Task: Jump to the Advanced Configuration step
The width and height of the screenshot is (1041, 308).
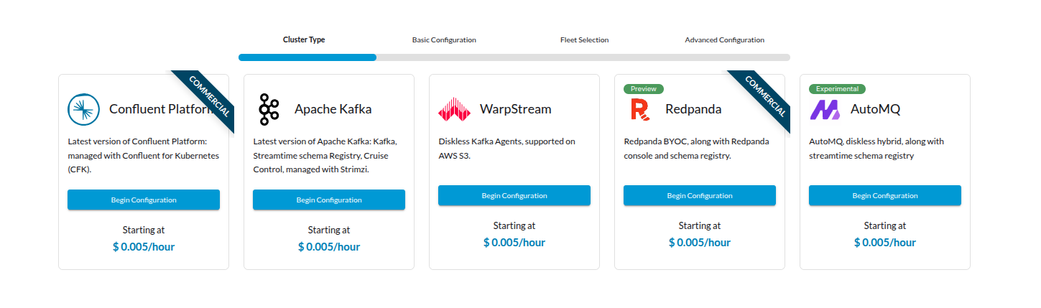Action: click(x=724, y=40)
